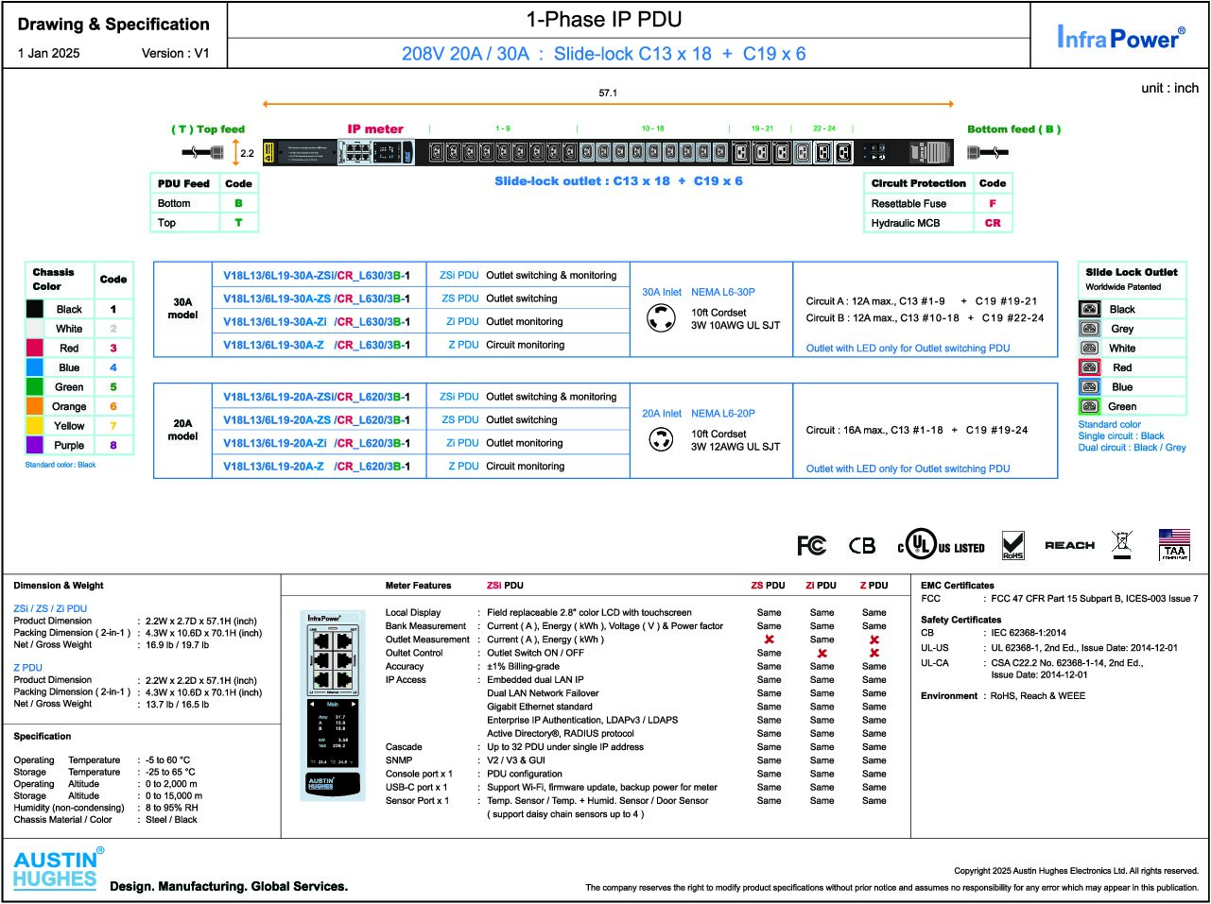
Task: Click the NEMA L6-30P plug symbol
Action: [x=661, y=319]
